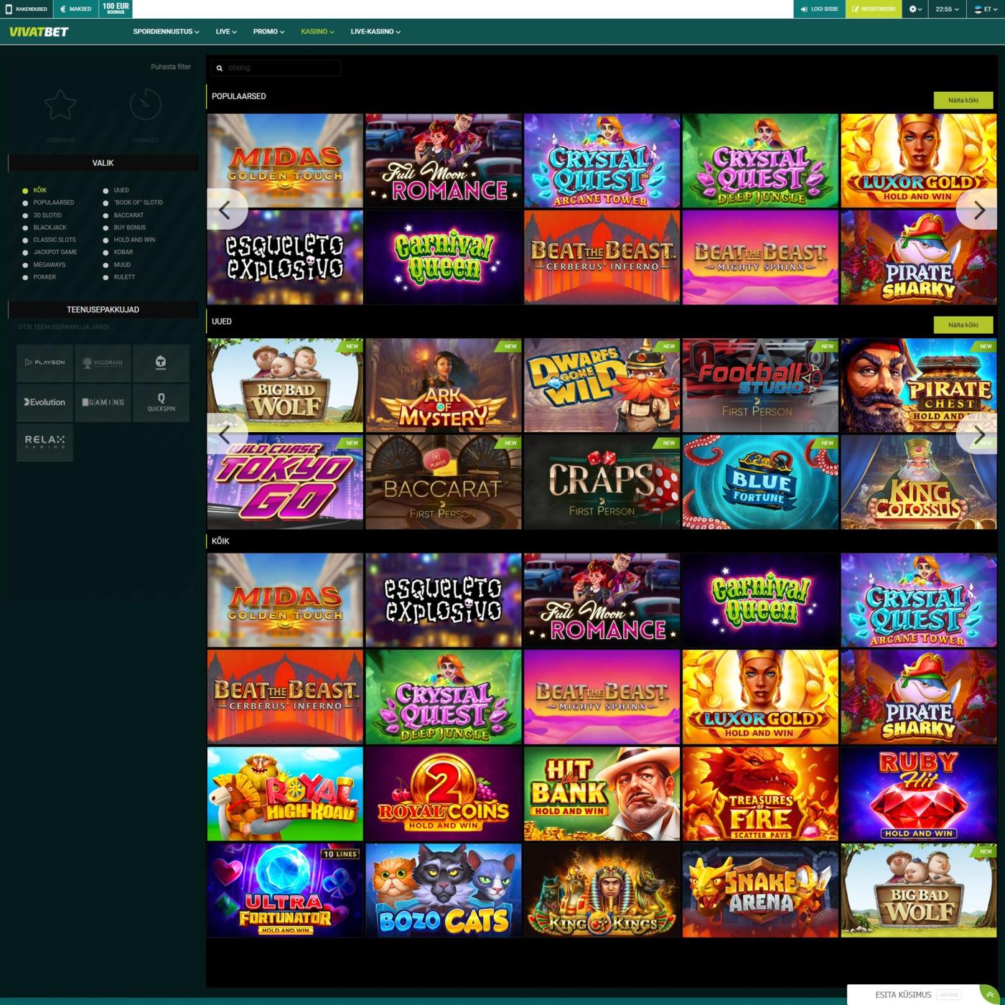This screenshot has height=1005, width=1005.
Task: Open the Rakendused mobile apps icon
Action: click(27, 9)
